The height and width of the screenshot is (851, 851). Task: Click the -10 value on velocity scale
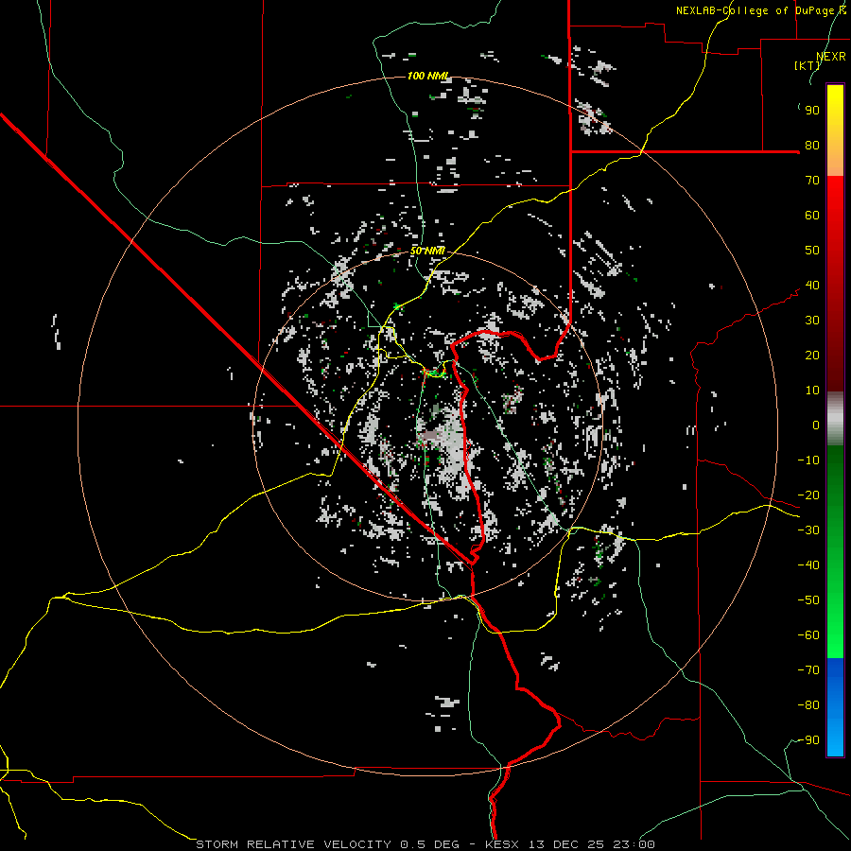tap(808, 460)
